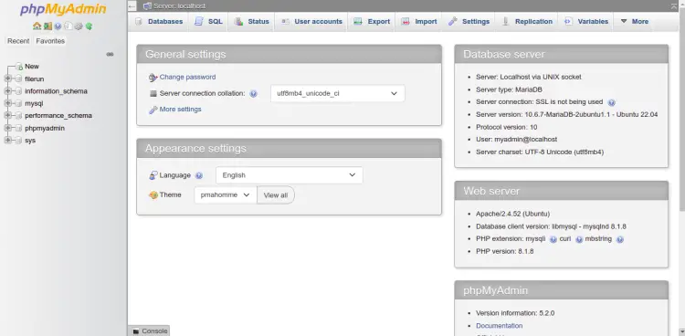
Task: Click the More settings wrench icon
Action: pos(153,110)
